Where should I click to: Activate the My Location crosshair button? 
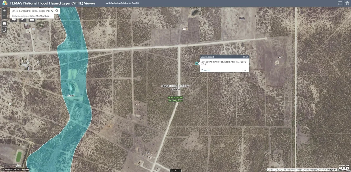(4, 30)
